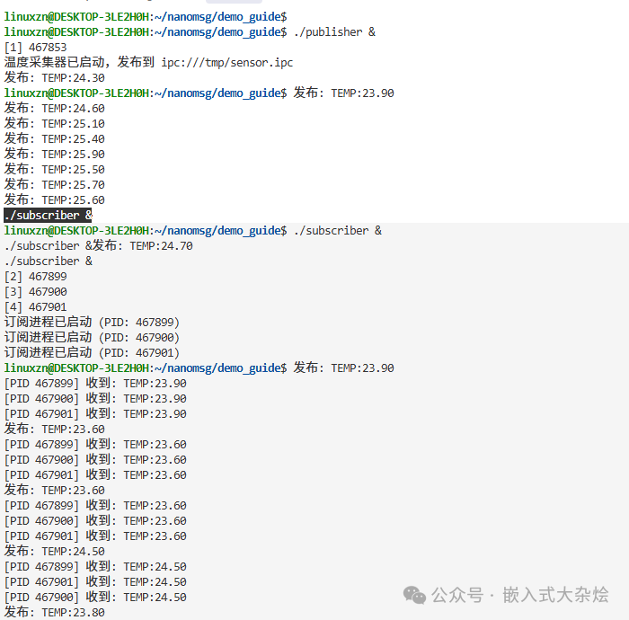
Task: Click the dark highlighted './subscriber &' selection
Action: click(x=49, y=215)
